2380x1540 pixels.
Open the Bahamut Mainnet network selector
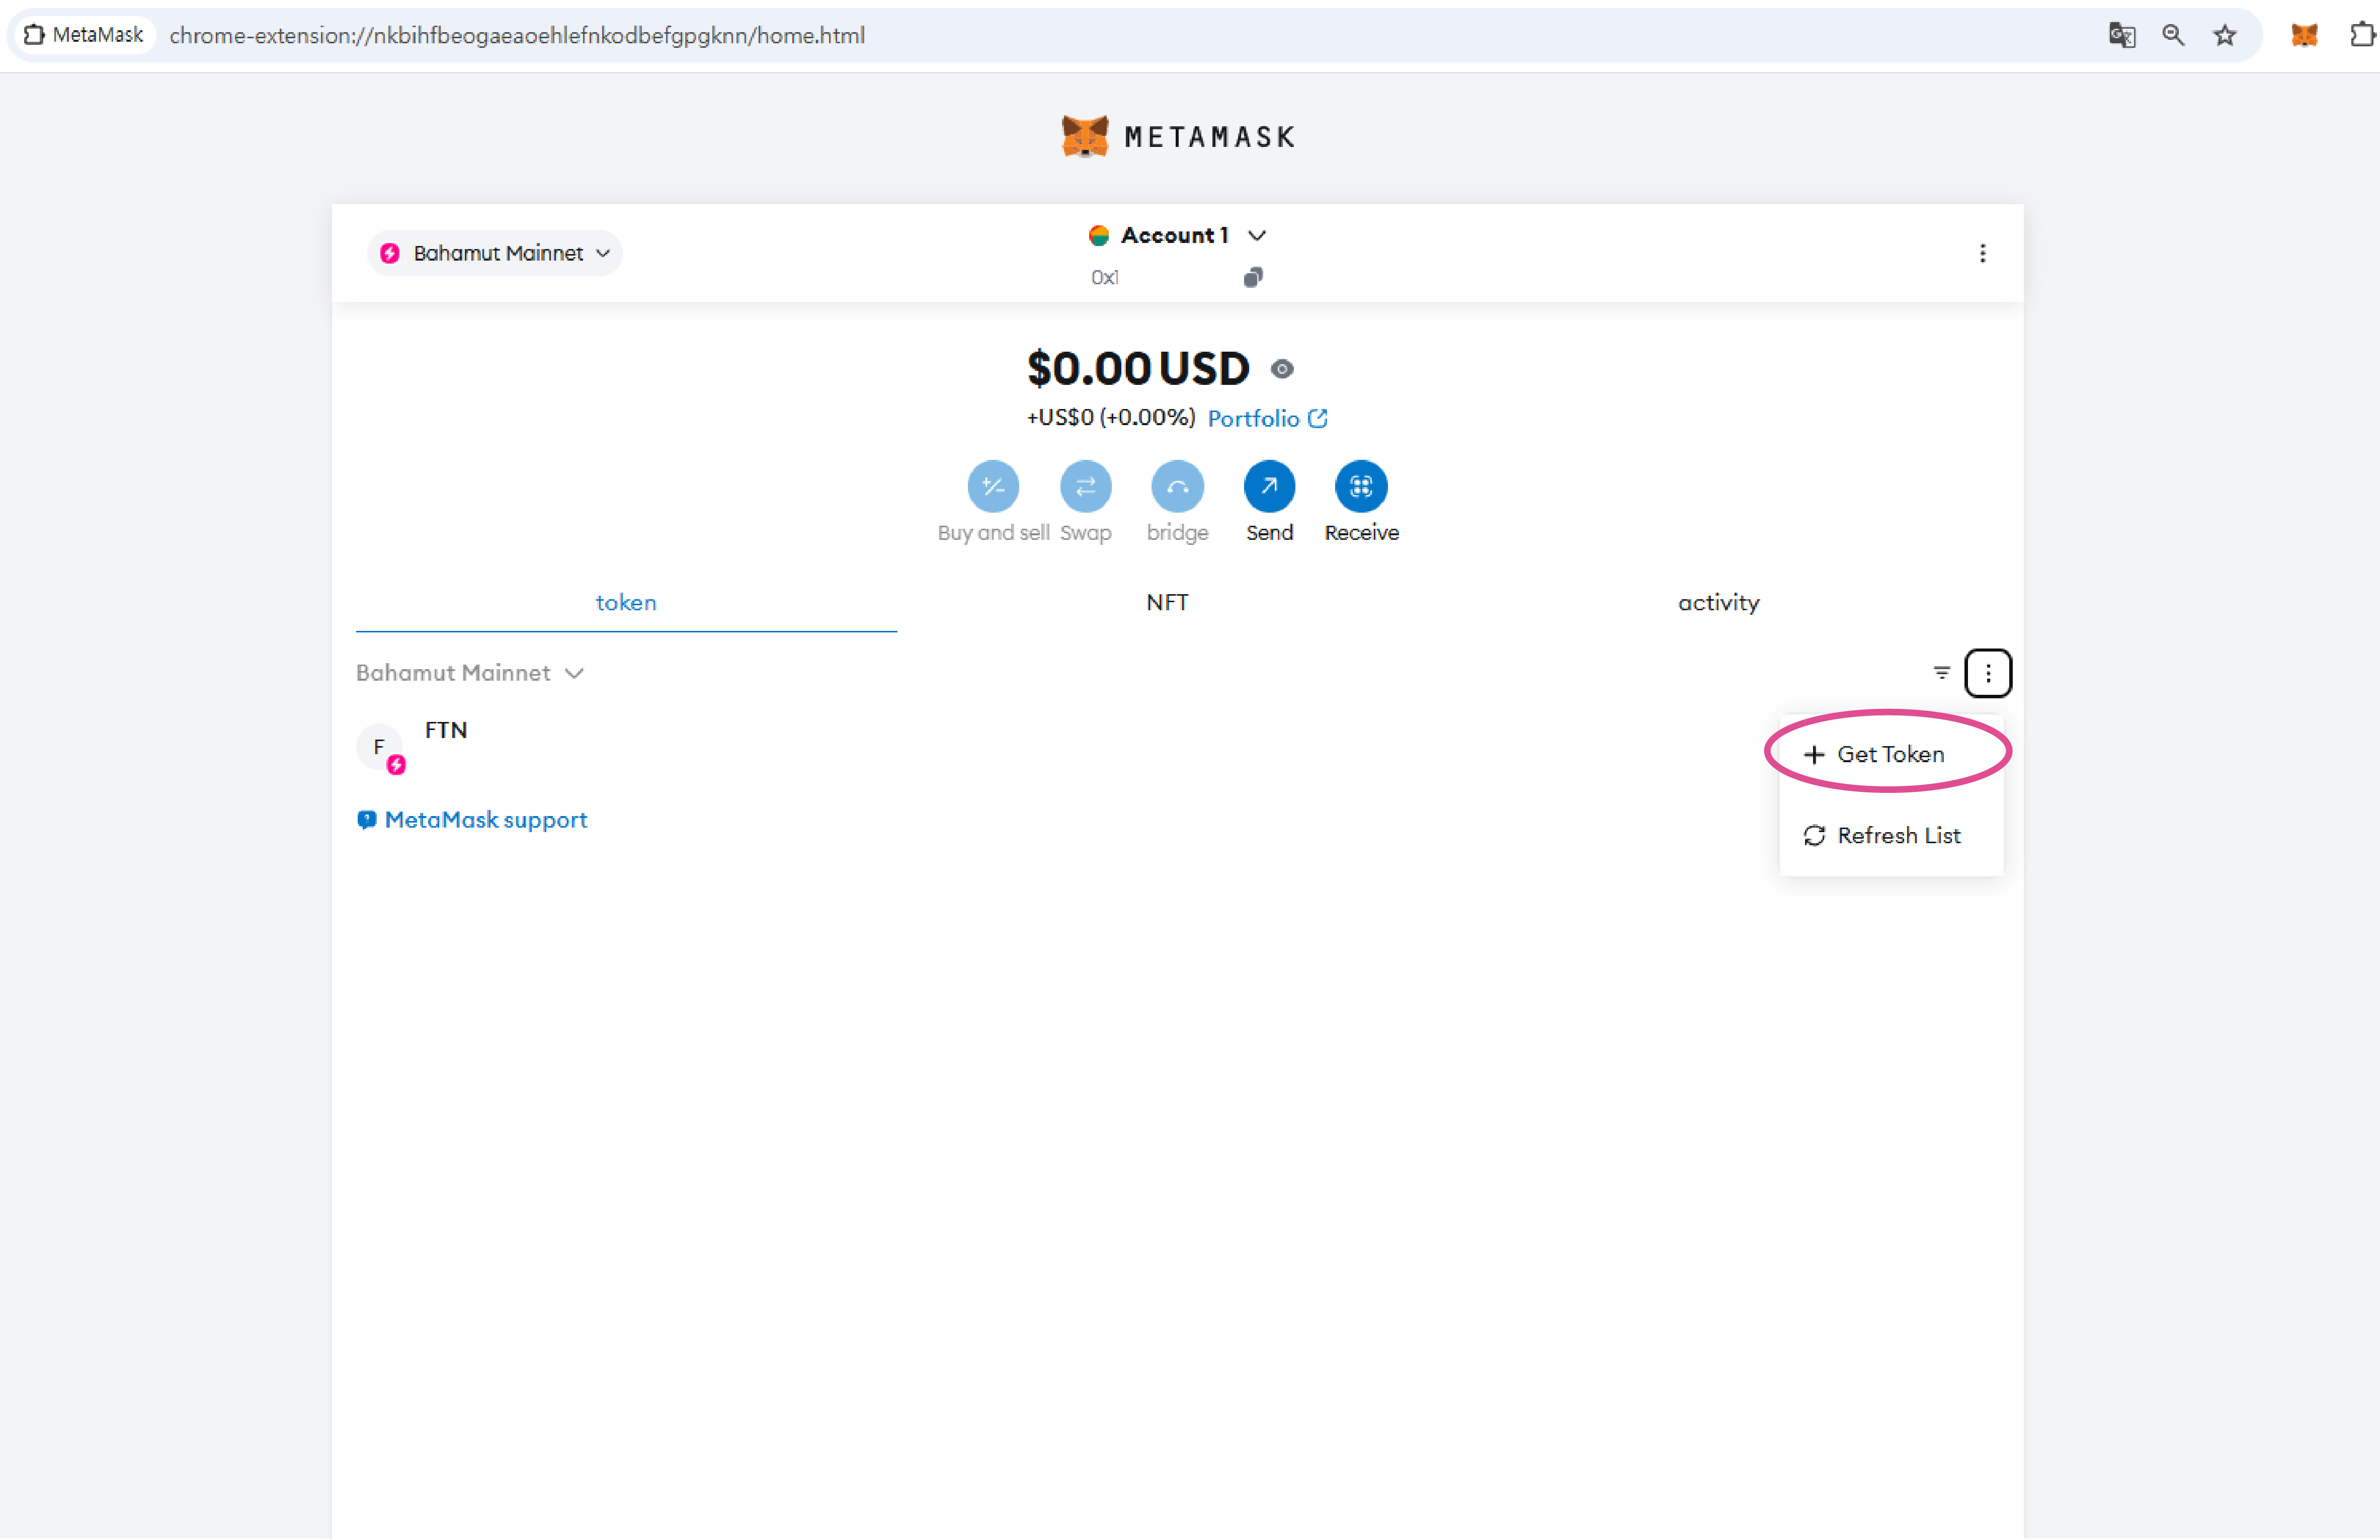(495, 253)
